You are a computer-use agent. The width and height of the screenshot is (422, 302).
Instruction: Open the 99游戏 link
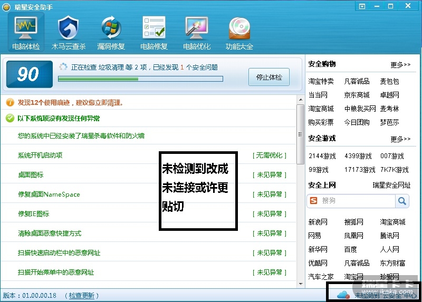tap(319, 170)
